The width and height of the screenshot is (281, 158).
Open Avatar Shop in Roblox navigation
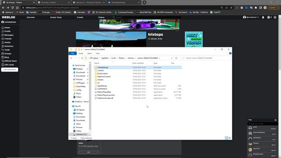click(x=56, y=18)
